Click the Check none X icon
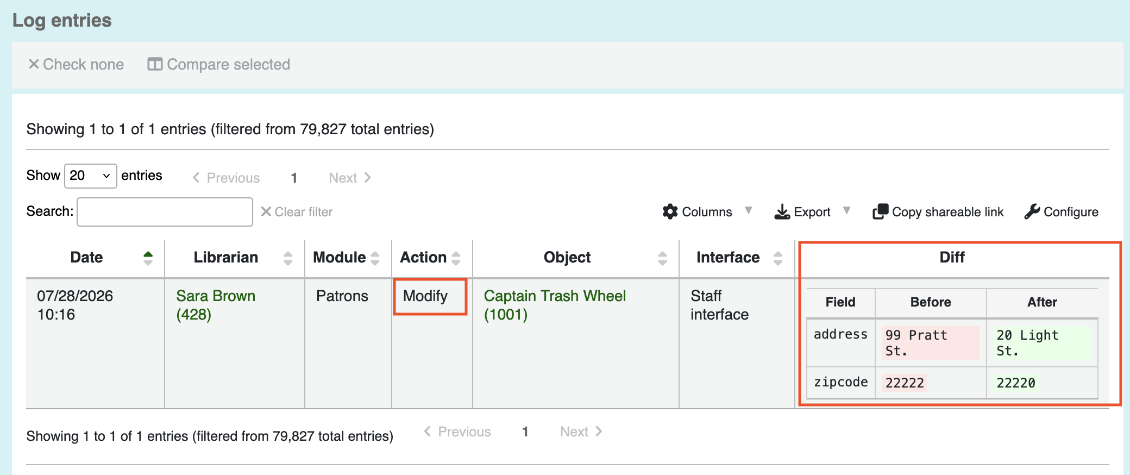 click(x=34, y=64)
